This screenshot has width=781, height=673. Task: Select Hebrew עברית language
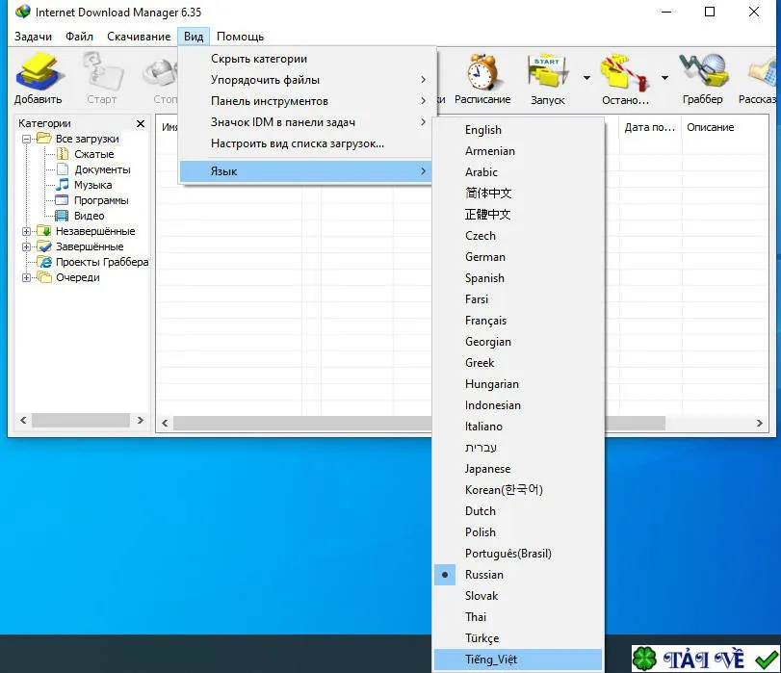tap(518, 448)
